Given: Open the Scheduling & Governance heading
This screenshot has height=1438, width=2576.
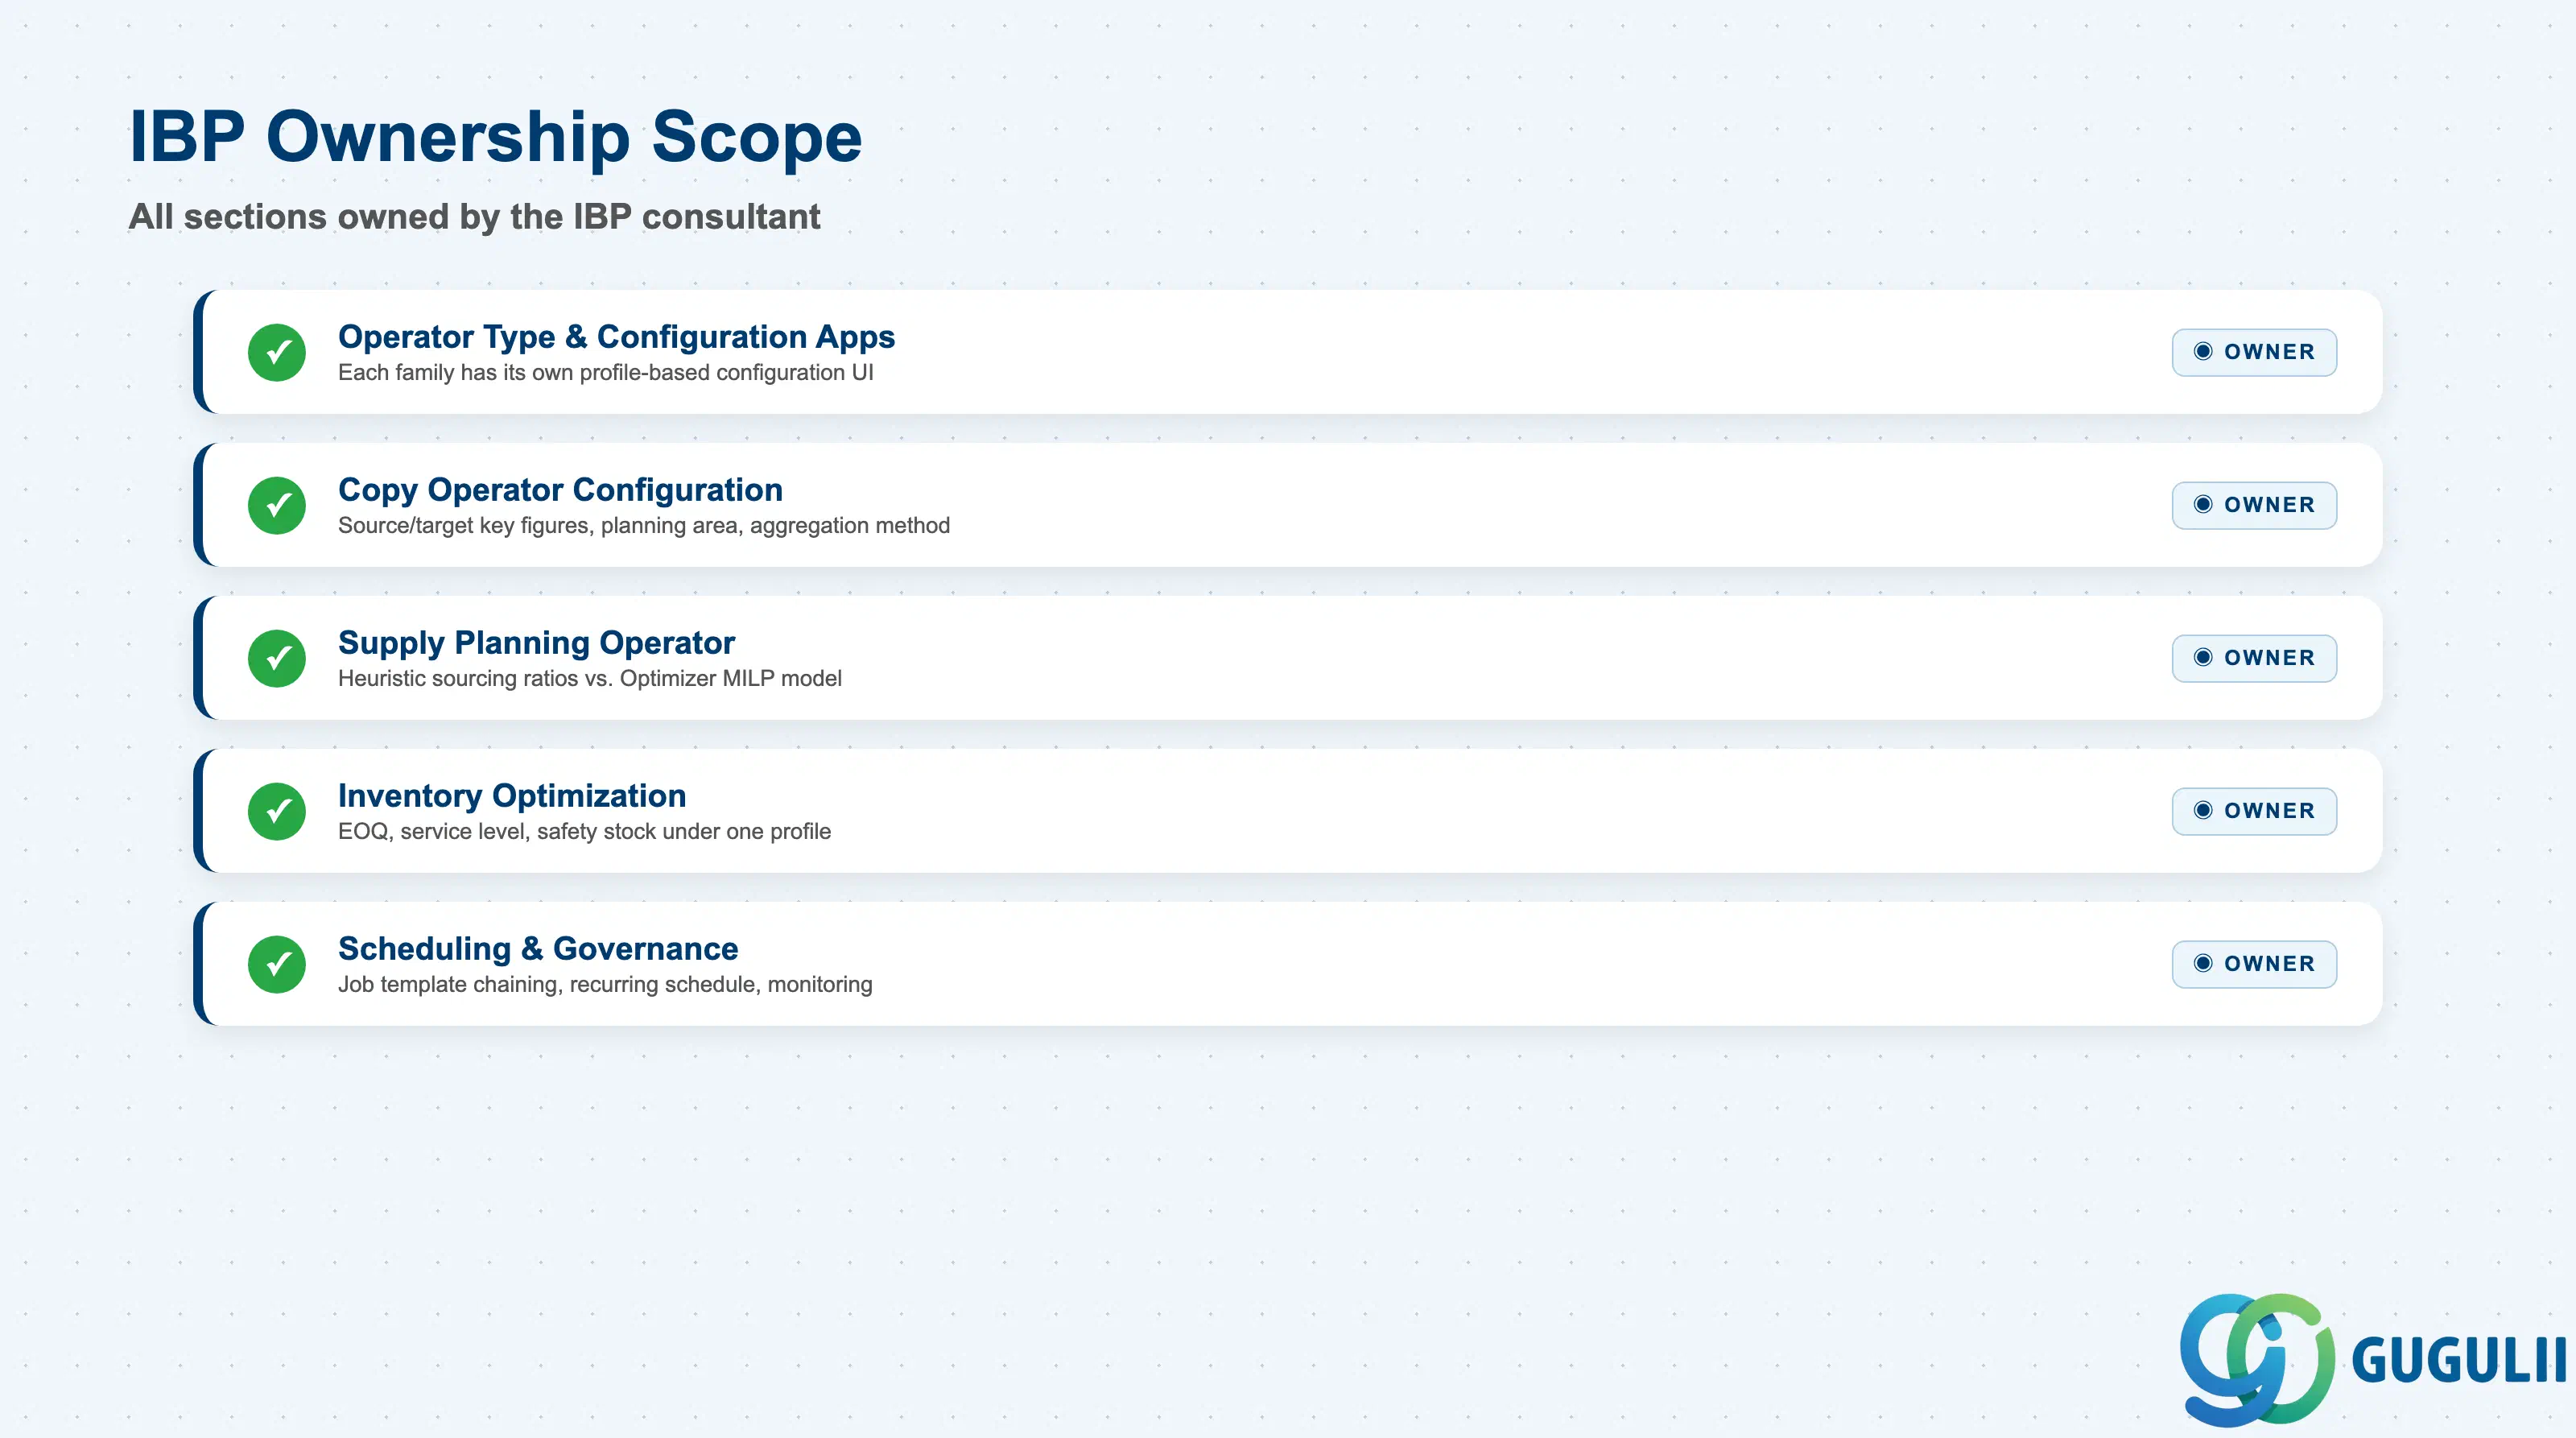Looking at the screenshot, I should pyautogui.click(x=538, y=949).
